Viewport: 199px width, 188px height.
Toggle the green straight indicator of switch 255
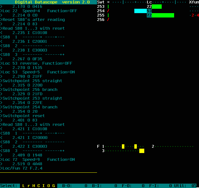pos(108,15)
